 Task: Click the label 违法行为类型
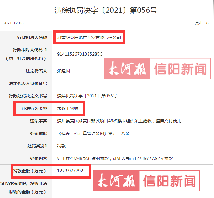(x=34, y=108)
